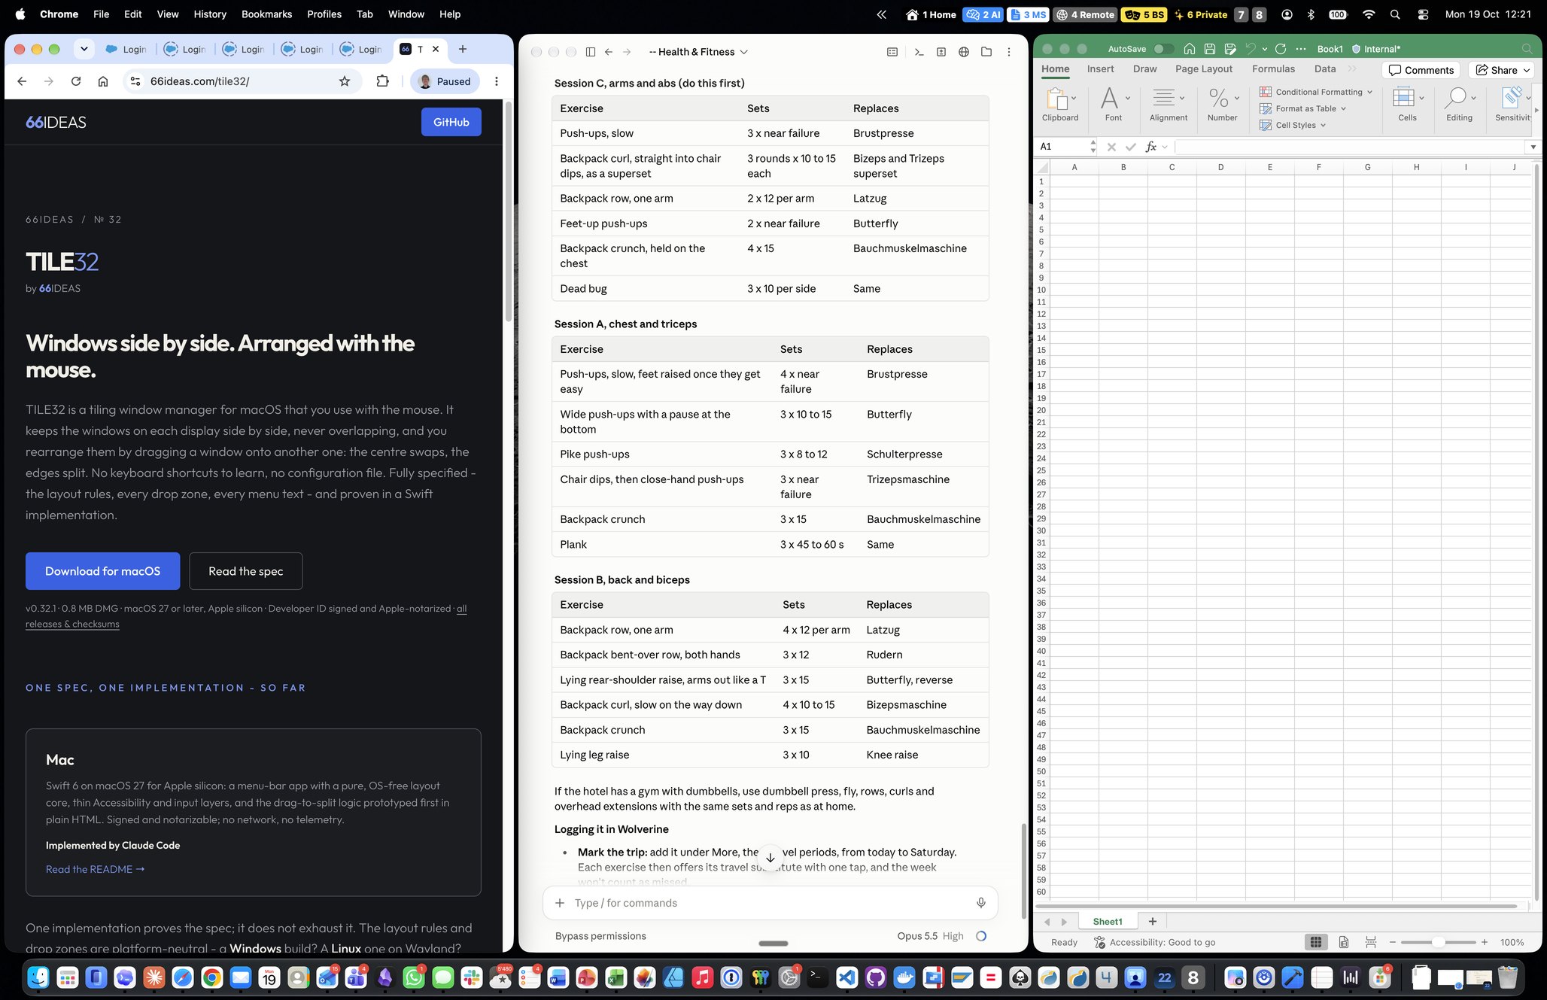The height and width of the screenshot is (1000, 1547).
Task: Expand the Conditional Formatting dropdown
Action: point(1369,92)
